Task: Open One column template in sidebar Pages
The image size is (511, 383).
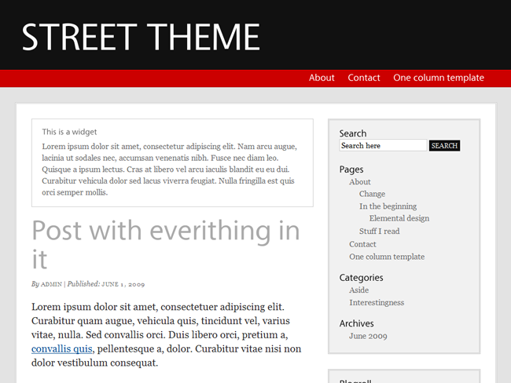Action: (x=387, y=257)
